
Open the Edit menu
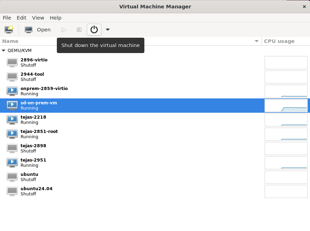(22, 18)
